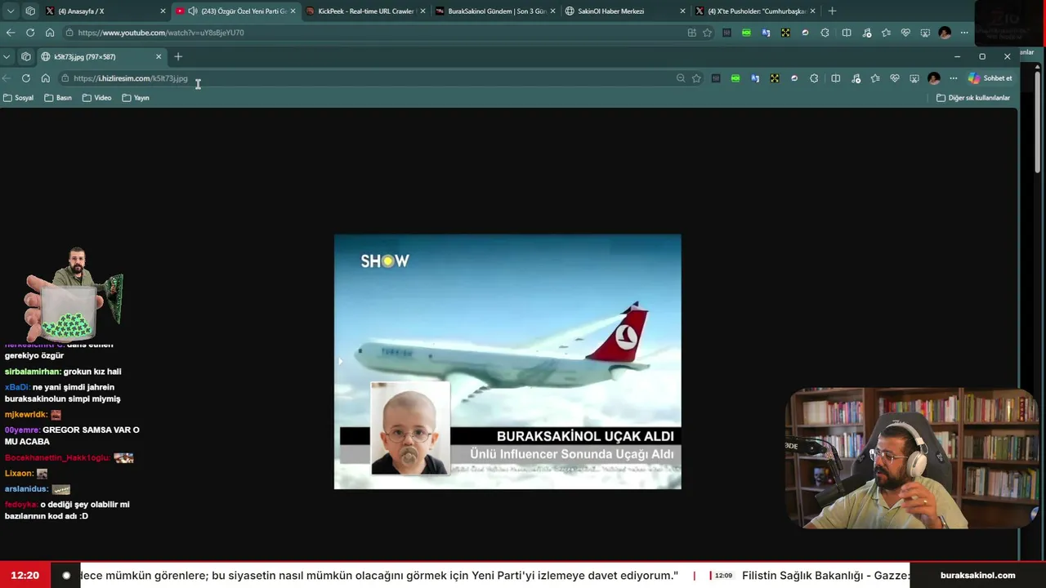
Task: Select the k5lt73j.jpg tab
Action: [101, 57]
